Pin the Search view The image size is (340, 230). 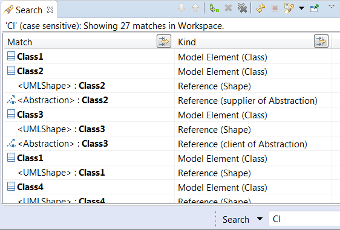(315, 8)
